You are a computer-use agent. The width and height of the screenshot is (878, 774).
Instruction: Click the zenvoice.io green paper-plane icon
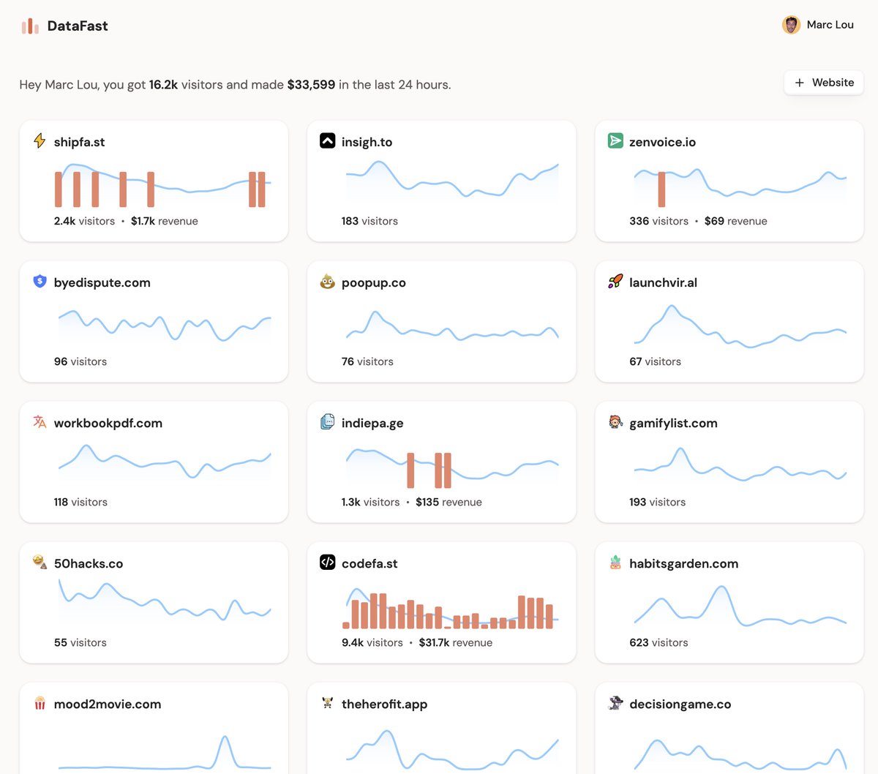(615, 141)
